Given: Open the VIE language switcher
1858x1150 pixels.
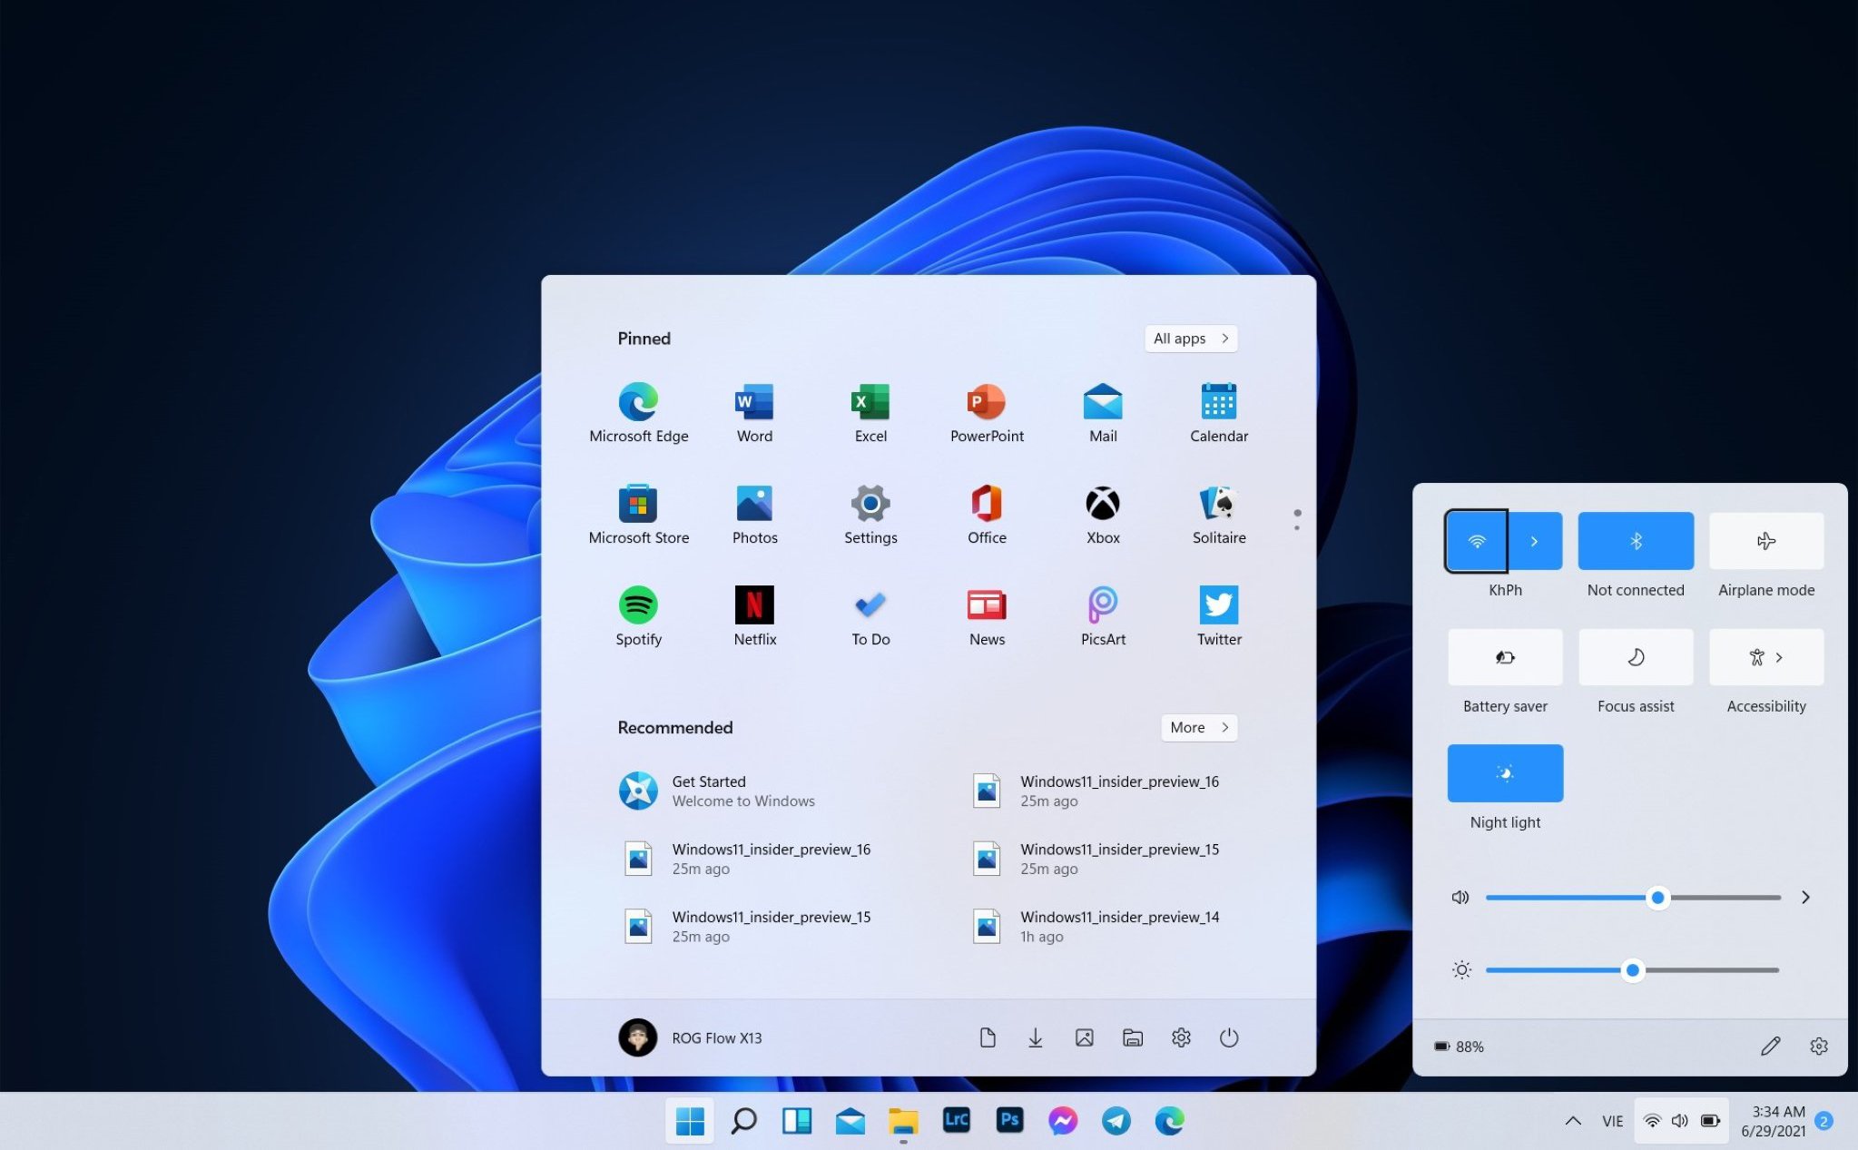Looking at the screenshot, I should click(1611, 1120).
